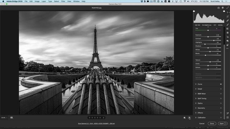Open the Apple menu
The width and height of the screenshot is (230, 129).
pos(3,1)
